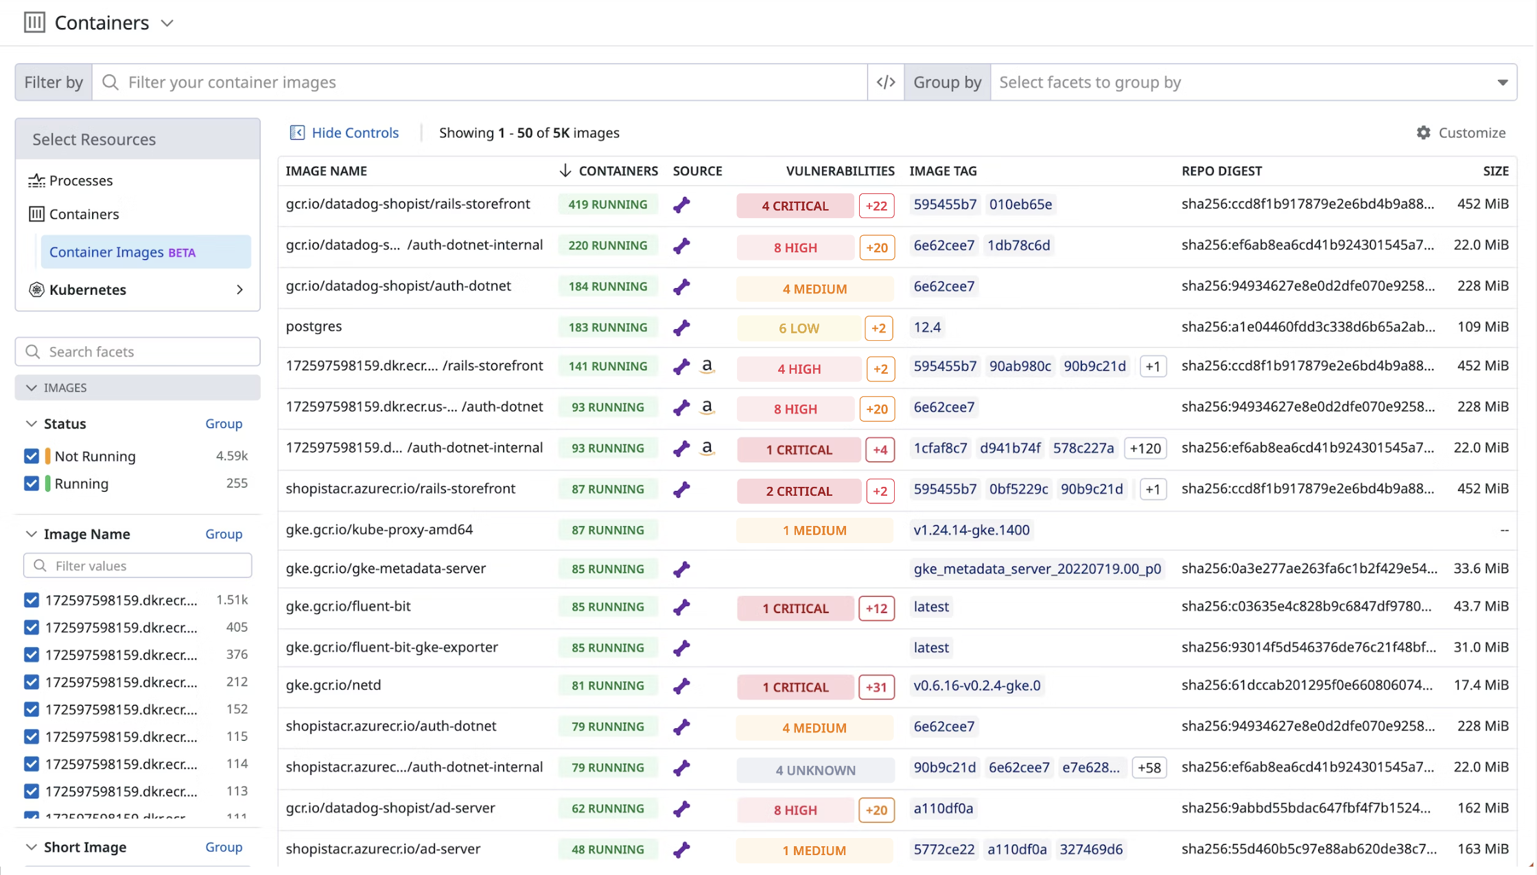Toggle first image name checkbox with 1.51k
The height and width of the screenshot is (875, 1537).
[32, 600]
